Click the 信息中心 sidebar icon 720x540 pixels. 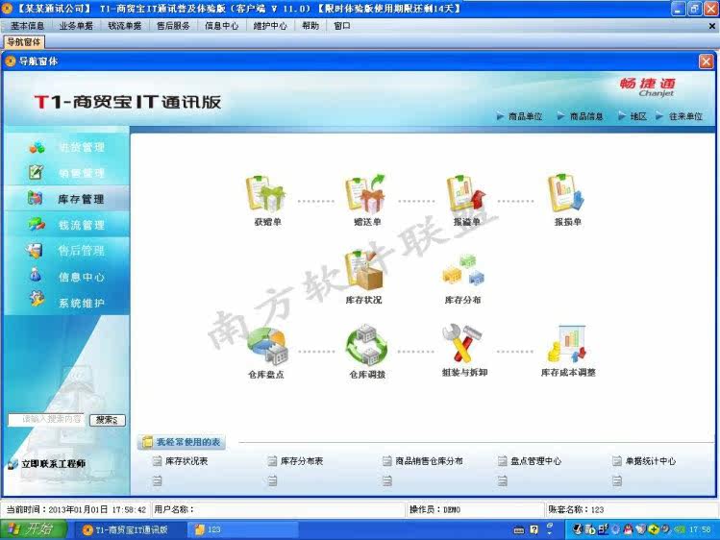[x=36, y=275]
